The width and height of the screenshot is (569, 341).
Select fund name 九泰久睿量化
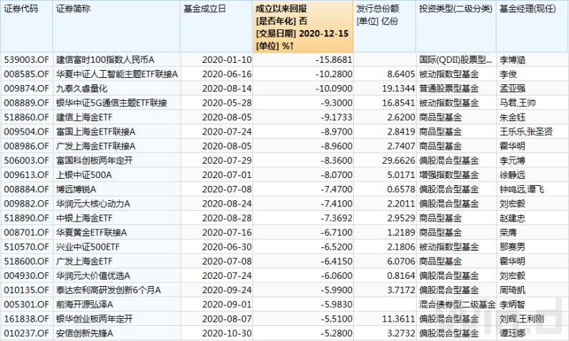(x=81, y=89)
